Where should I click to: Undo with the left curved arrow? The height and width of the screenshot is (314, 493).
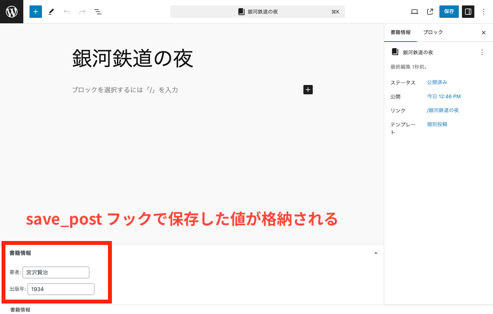(67, 12)
